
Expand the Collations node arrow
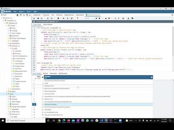pos(12,51)
